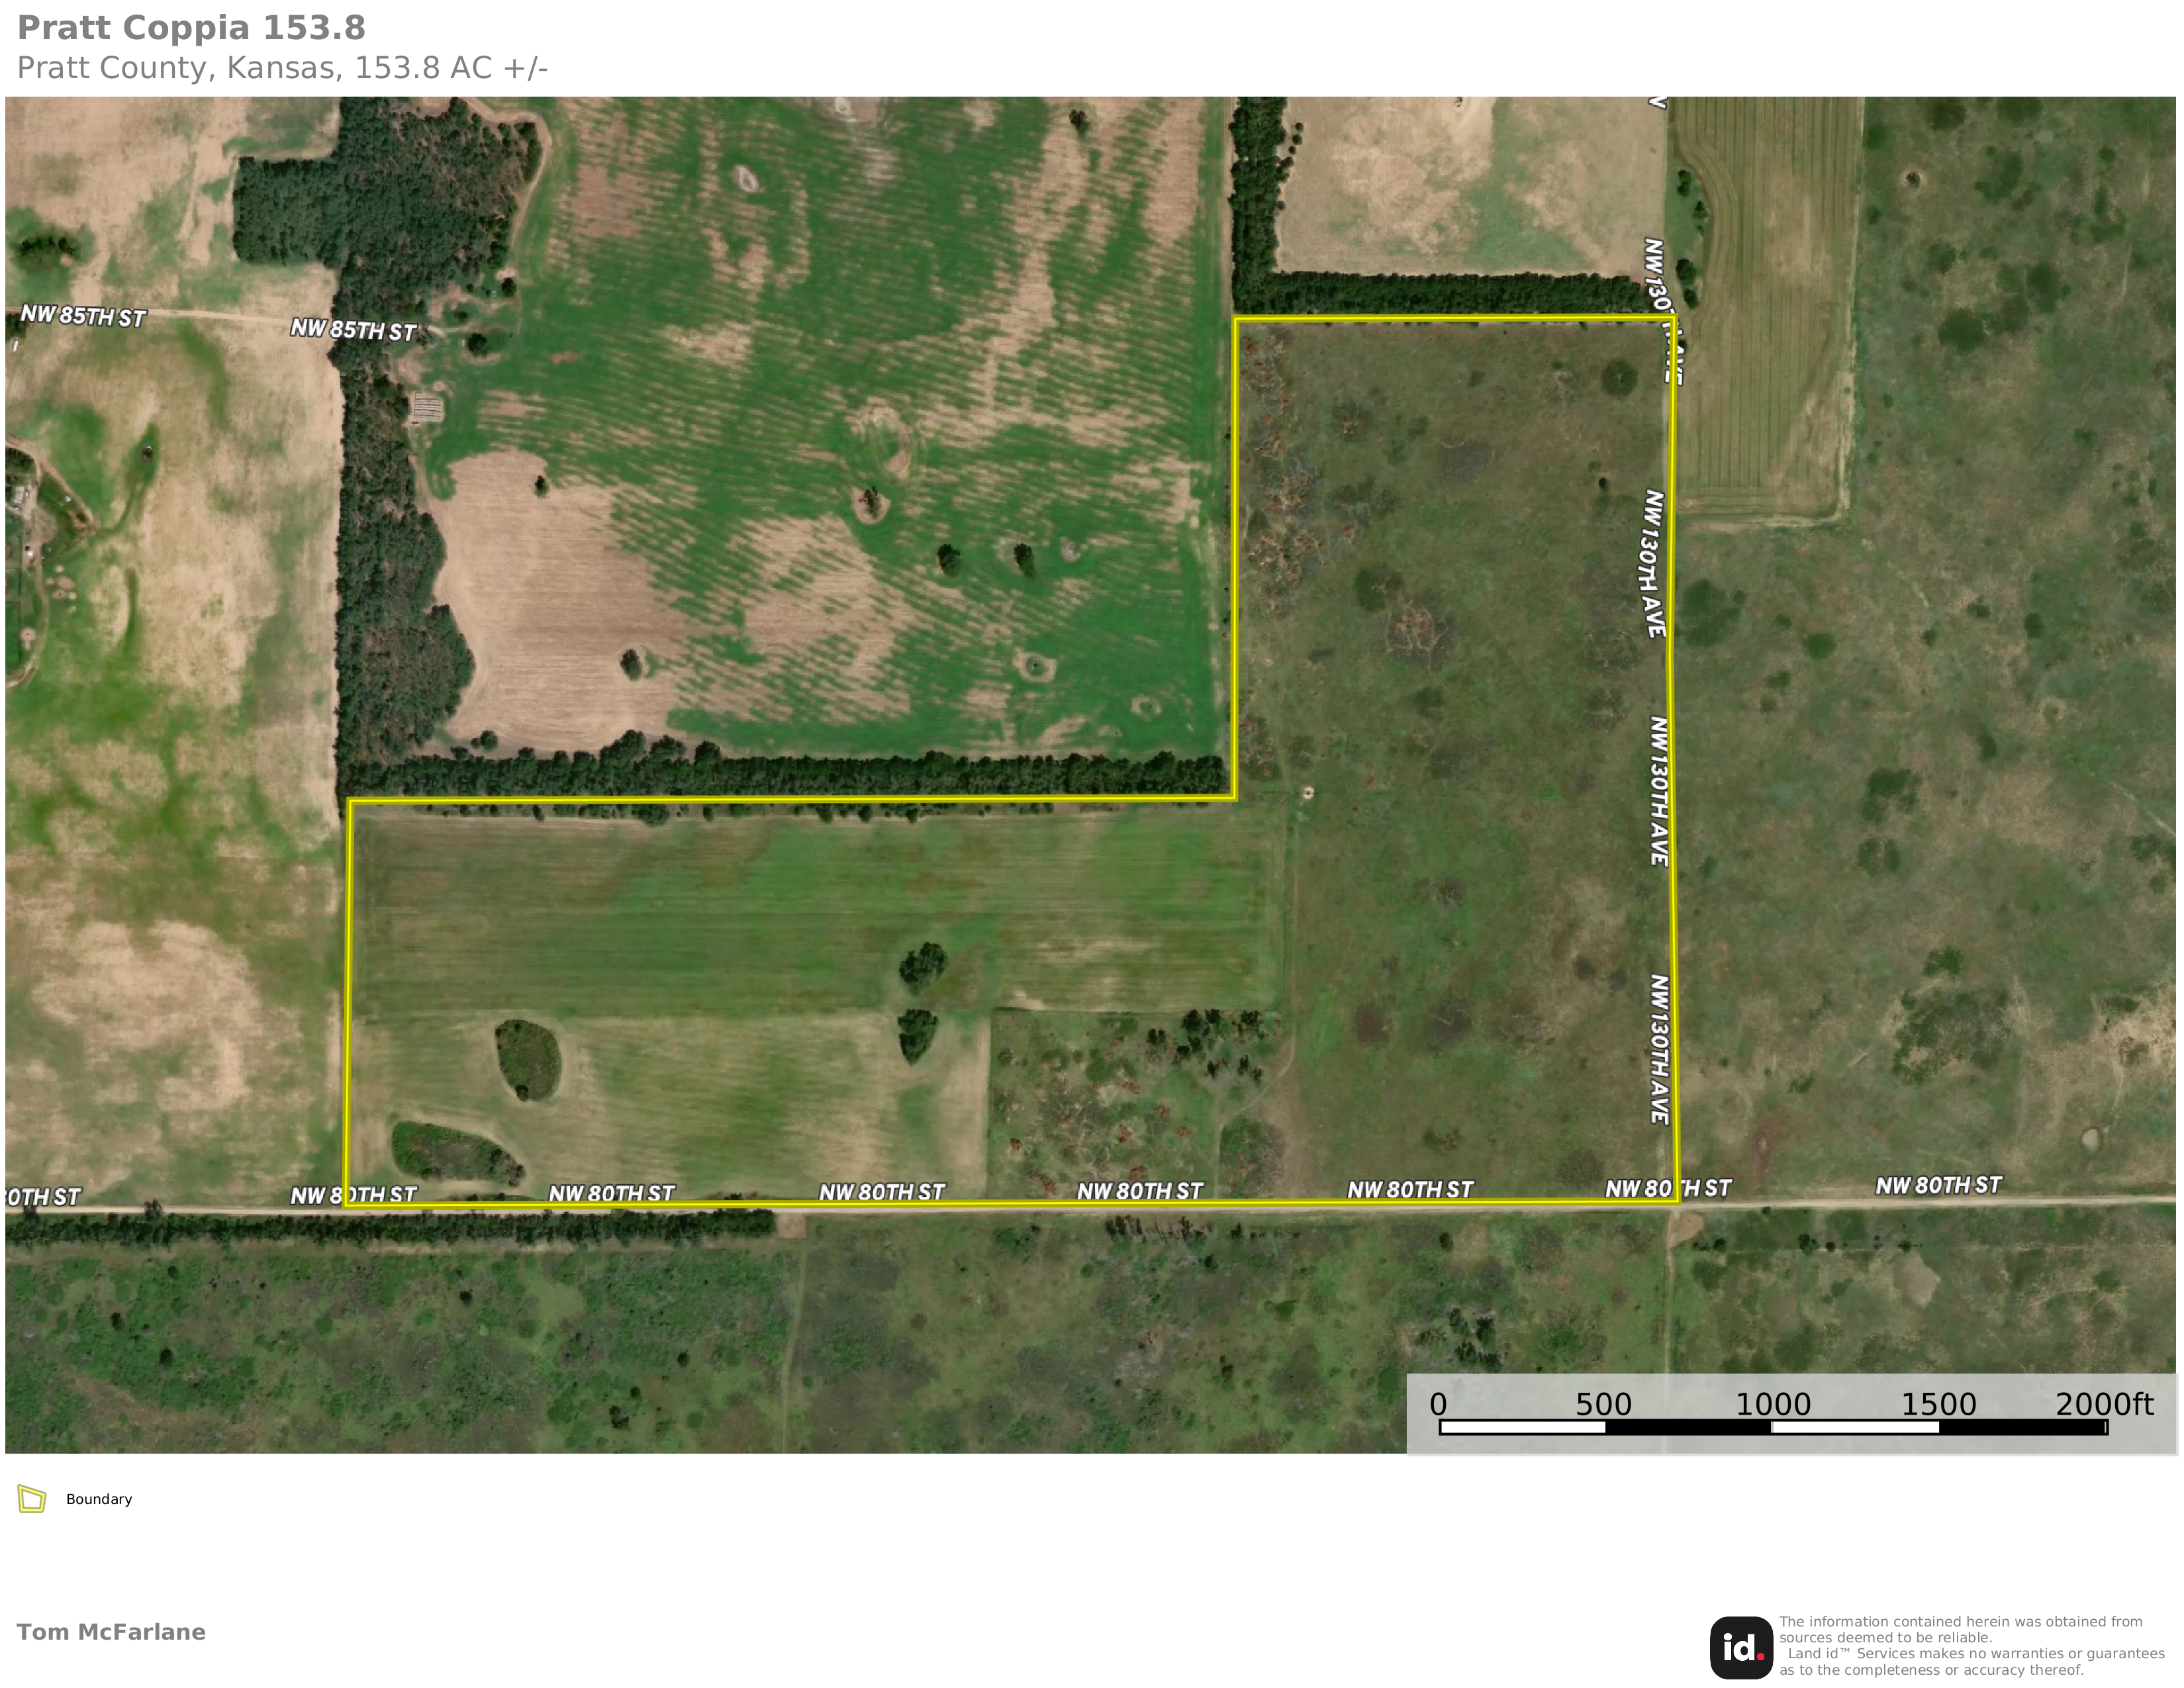Click the bottommost NW 130TH AVE label

pyautogui.click(x=1659, y=1049)
